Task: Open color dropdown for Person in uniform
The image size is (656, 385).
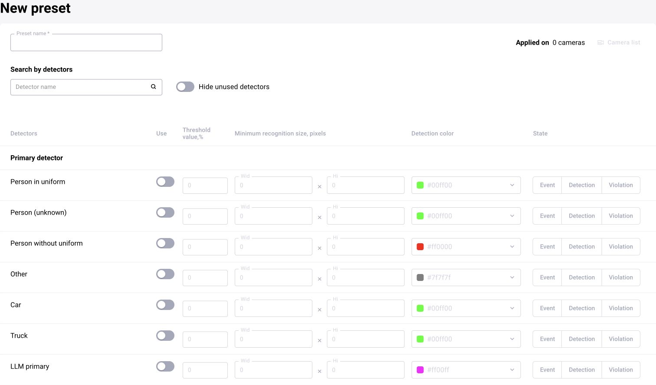Action: click(466, 185)
